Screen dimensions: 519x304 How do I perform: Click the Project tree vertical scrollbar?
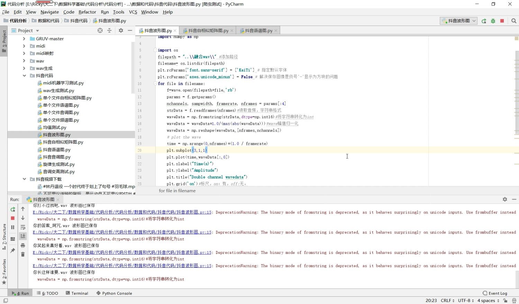133,67
